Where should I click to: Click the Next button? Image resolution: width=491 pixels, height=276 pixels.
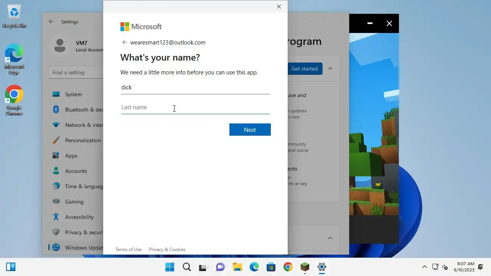click(250, 130)
